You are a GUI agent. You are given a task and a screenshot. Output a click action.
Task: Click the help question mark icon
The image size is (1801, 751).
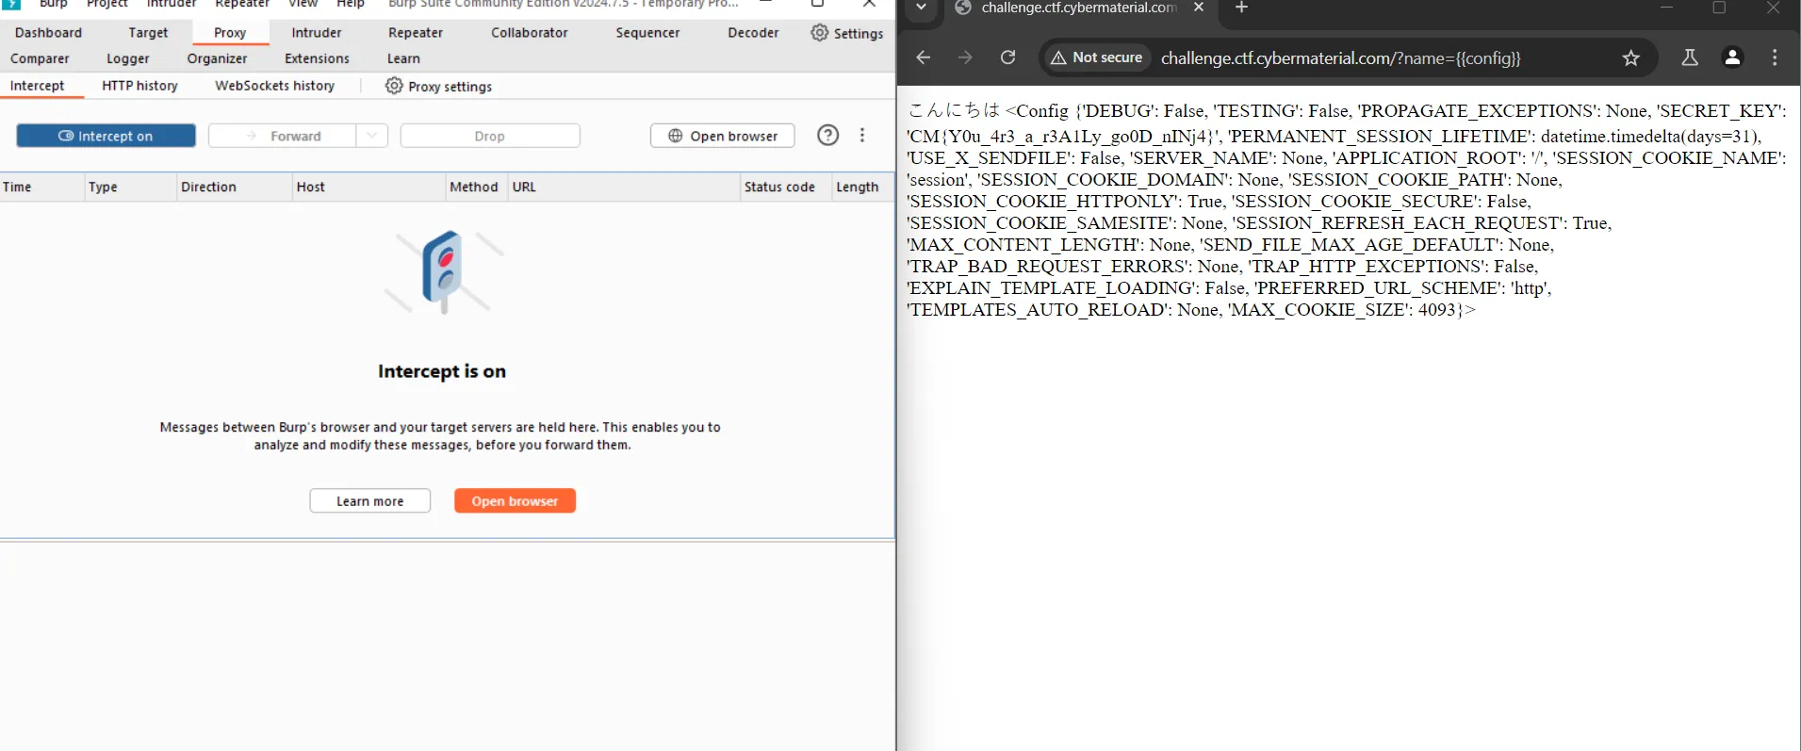pos(827,136)
